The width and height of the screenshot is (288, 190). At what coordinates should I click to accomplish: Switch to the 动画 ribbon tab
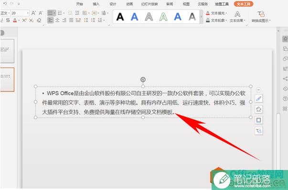pos(129,4)
